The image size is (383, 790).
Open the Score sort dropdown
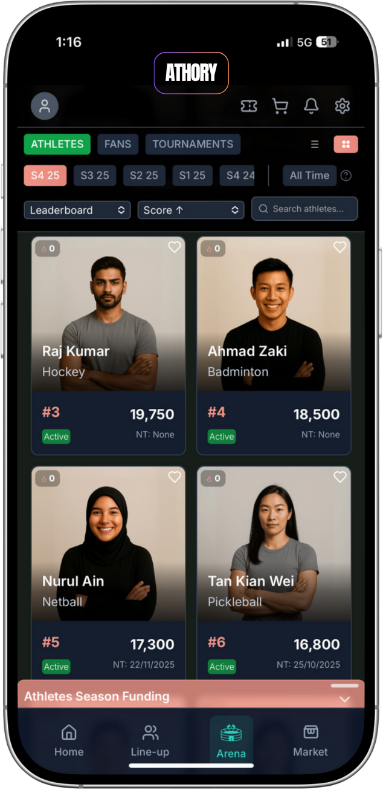191,210
